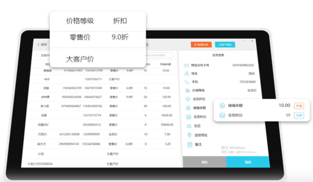Select member row with card number 296990894143
Image resolution: width=313 pixels, height=182 pixels.
click(x=102, y=144)
